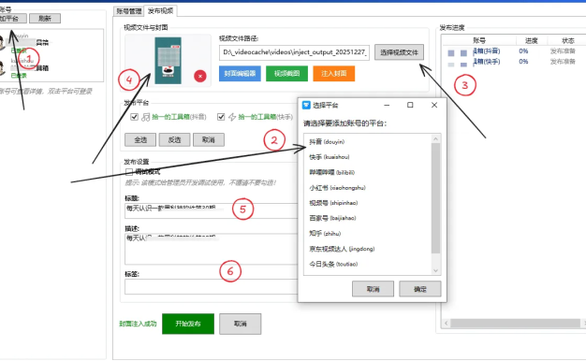Minimize the 选择平台 dialog
586x361 pixels.
pyautogui.click(x=387, y=106)
